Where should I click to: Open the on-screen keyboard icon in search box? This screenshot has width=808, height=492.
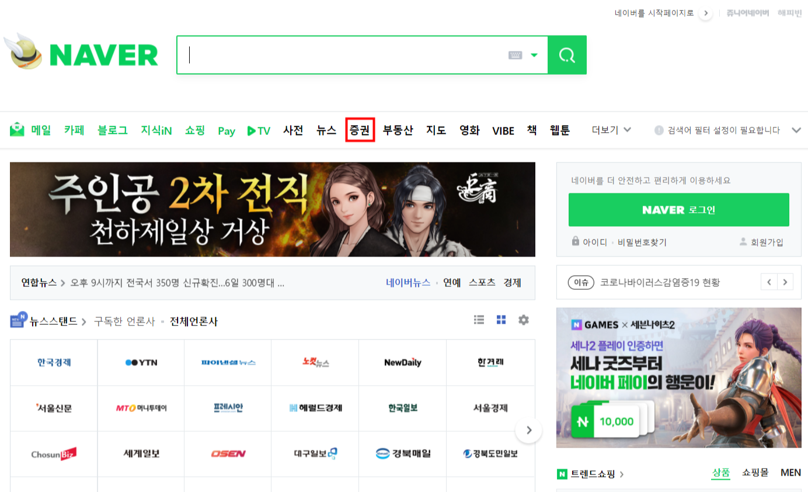click(x=515, y=55)
